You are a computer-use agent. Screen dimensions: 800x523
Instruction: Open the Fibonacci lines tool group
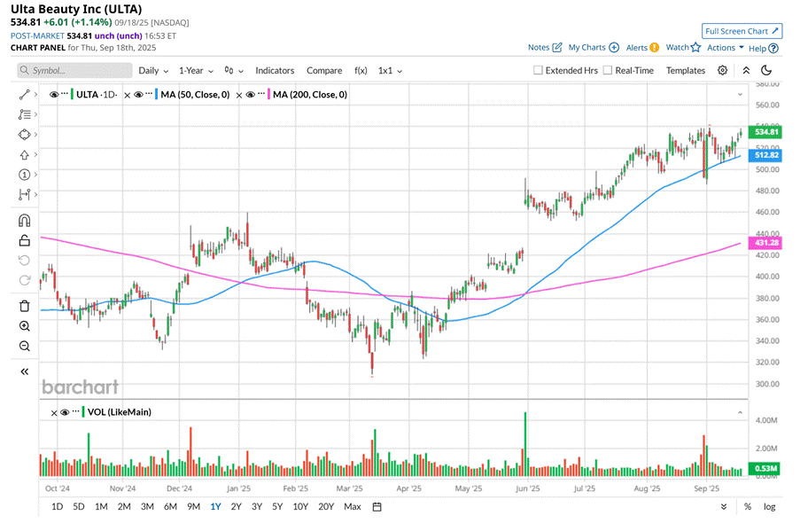coord(24,114)
